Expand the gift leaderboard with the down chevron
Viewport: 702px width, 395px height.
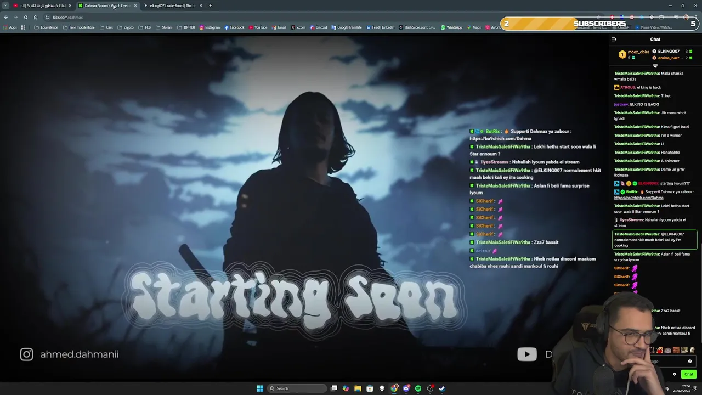pos(655,66)
